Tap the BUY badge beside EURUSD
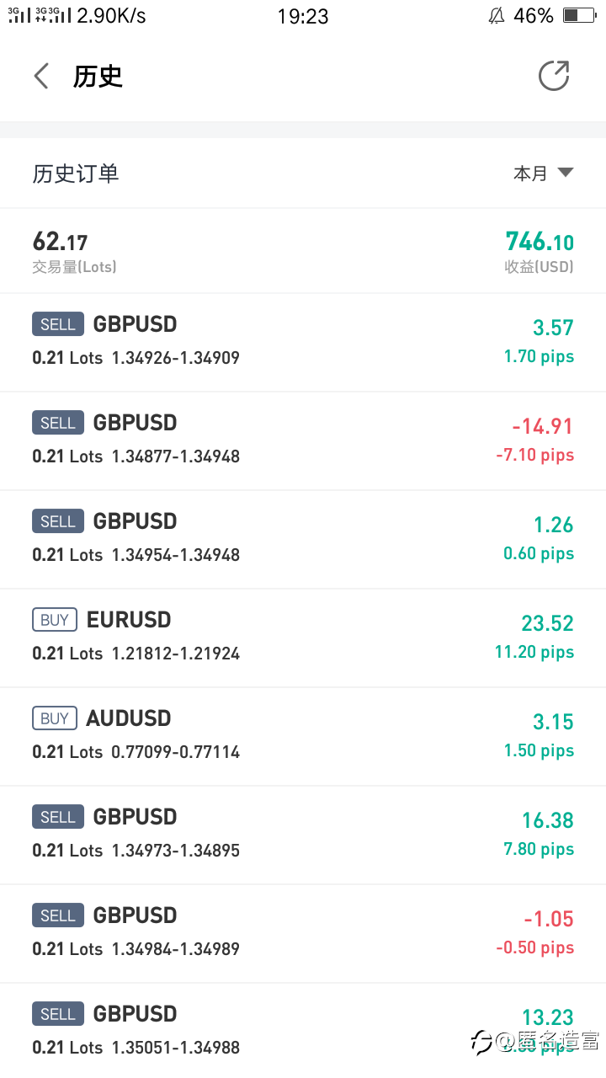This screenshot has width=606, height=1078. 55,620
